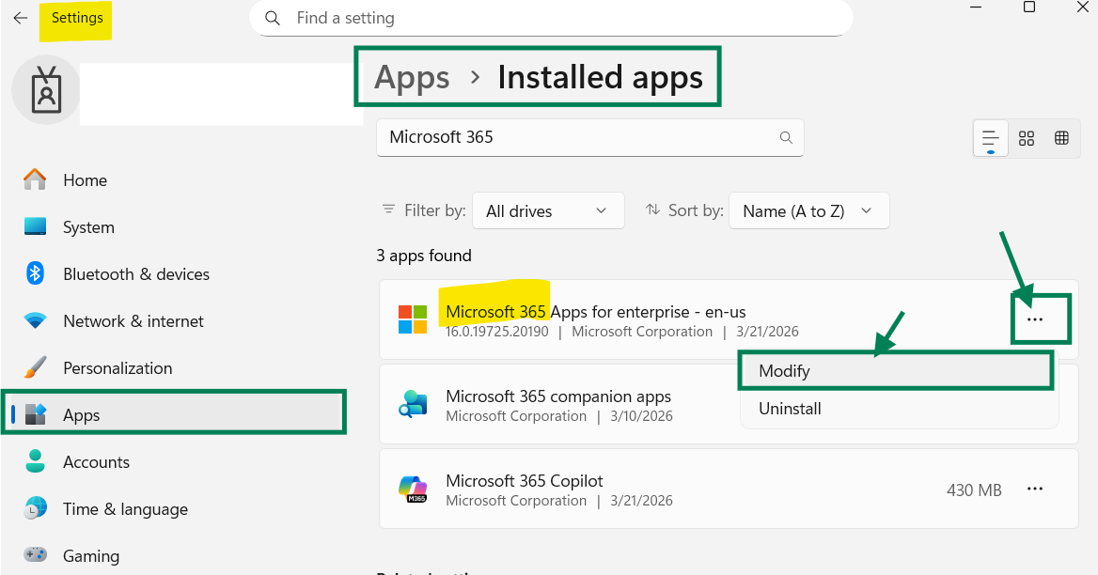Click the magnifier in Find a setting
This screenshot has height=575, width=1098.
[273, 18]
